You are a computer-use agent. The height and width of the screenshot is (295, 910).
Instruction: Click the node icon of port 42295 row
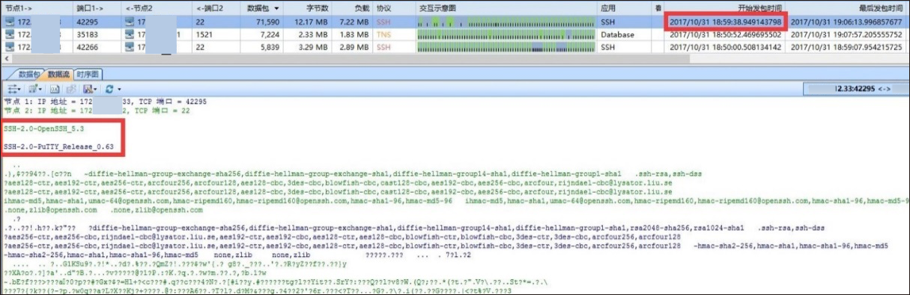(x=10, y=22)
